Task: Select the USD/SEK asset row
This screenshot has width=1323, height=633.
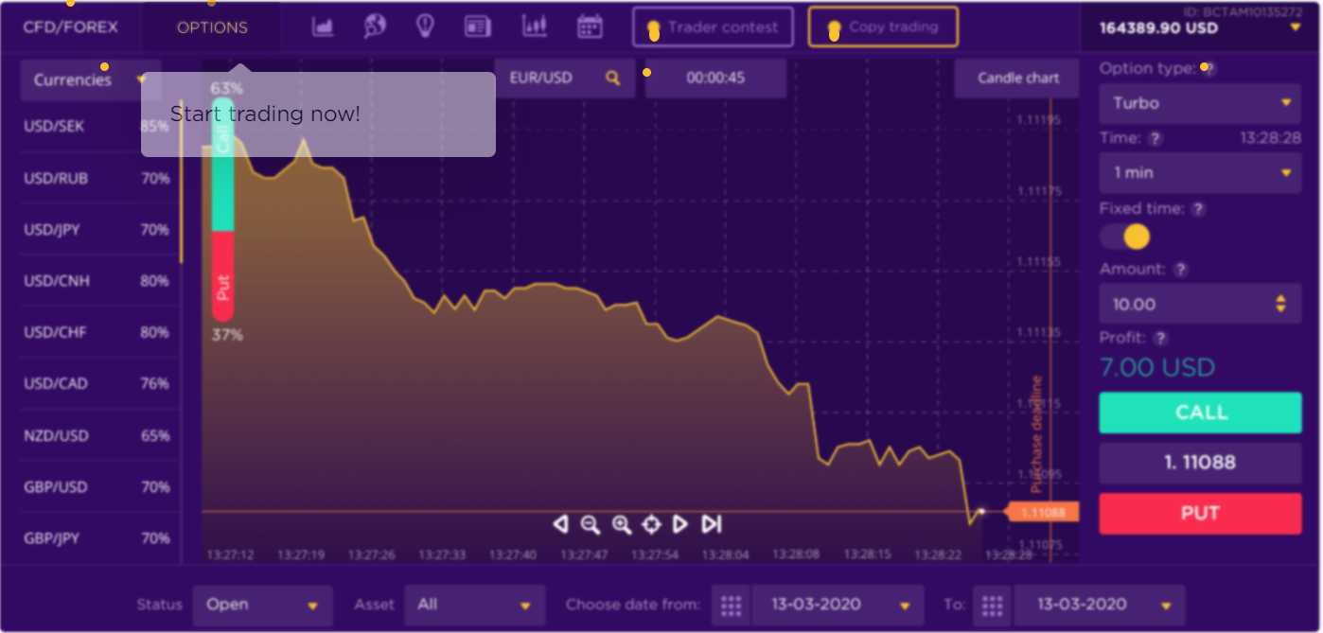Action: 97,127
